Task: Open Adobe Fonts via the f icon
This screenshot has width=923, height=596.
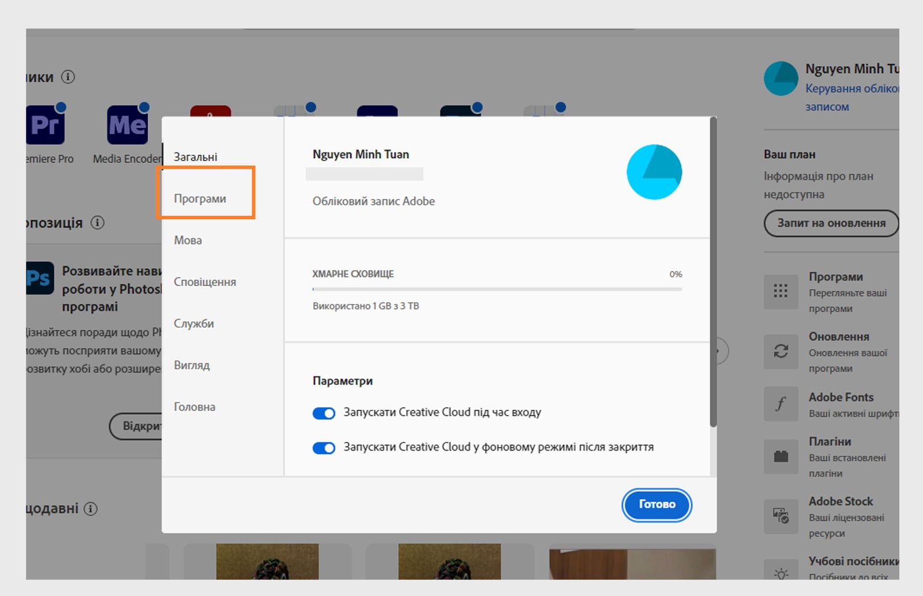Action: [781, 403]
